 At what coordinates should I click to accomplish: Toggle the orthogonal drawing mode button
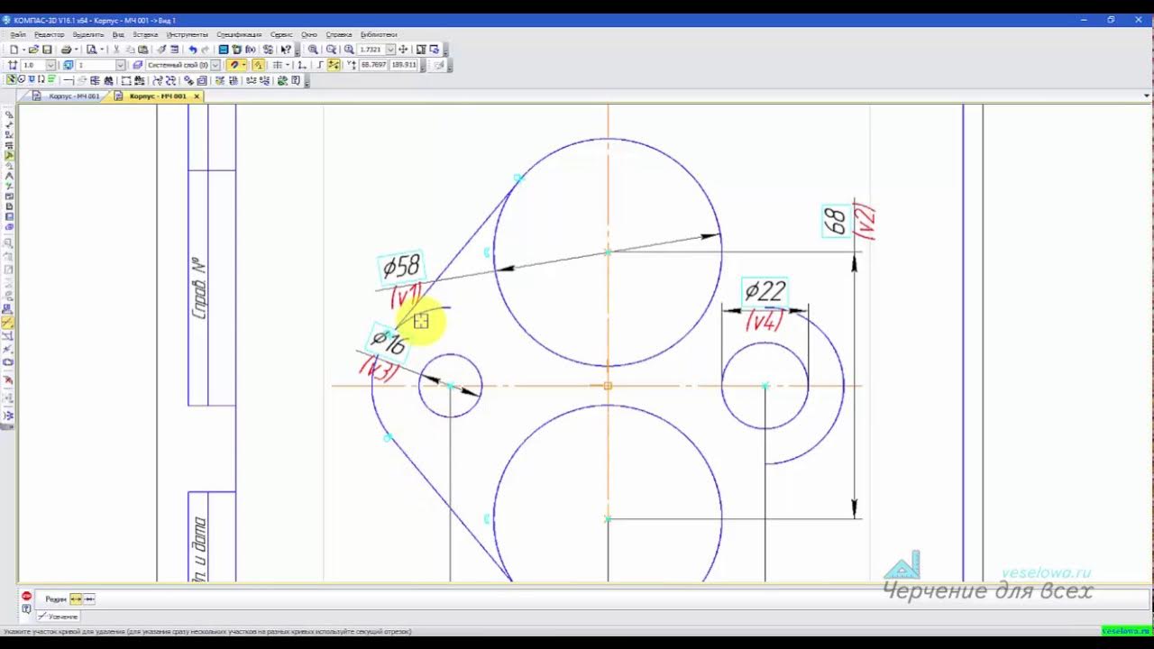click(318, 65)
